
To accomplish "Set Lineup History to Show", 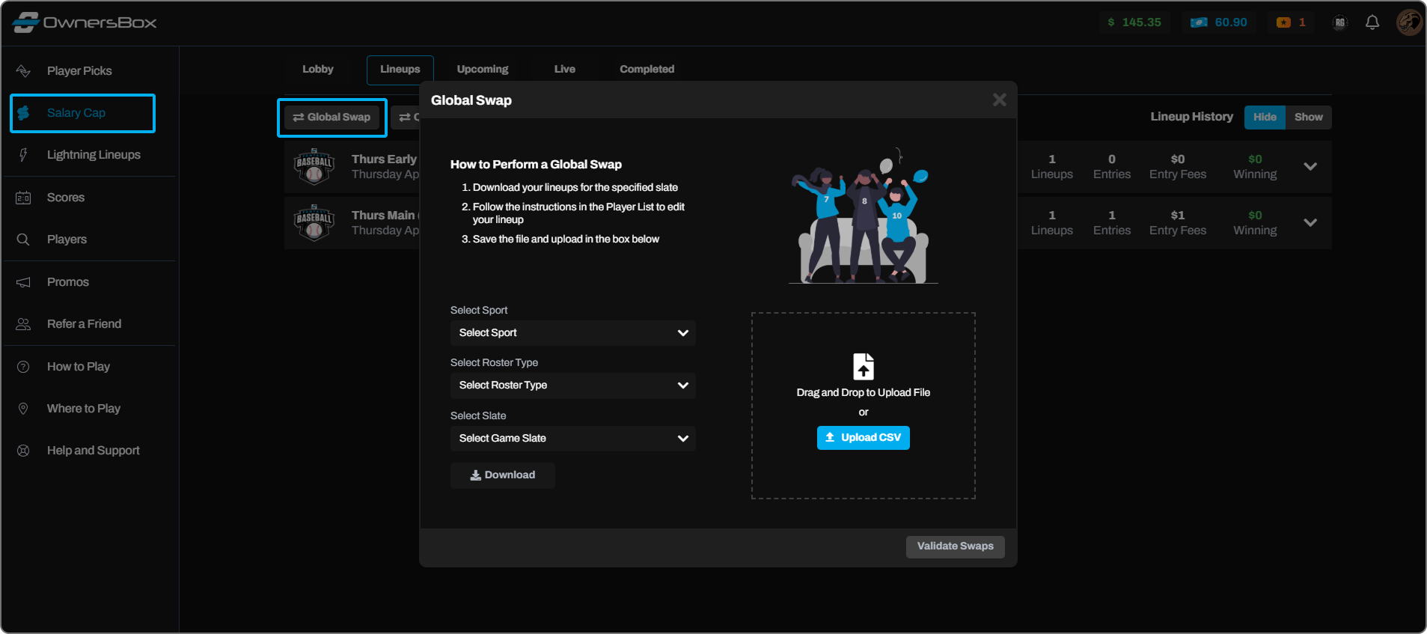I will (1308, 117).
